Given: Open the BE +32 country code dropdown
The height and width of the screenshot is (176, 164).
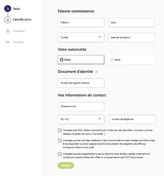Looking at the screenshot, I should (x=81, y=119).
